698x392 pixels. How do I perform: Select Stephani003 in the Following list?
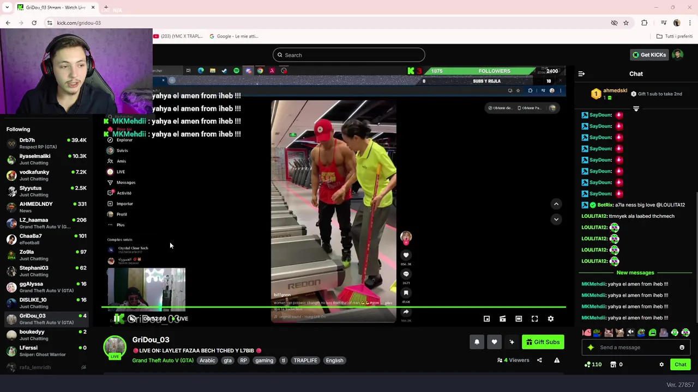46,271
